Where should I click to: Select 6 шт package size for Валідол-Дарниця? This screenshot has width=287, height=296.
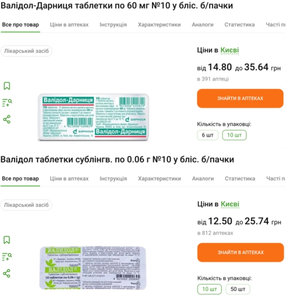pos(207,135)
